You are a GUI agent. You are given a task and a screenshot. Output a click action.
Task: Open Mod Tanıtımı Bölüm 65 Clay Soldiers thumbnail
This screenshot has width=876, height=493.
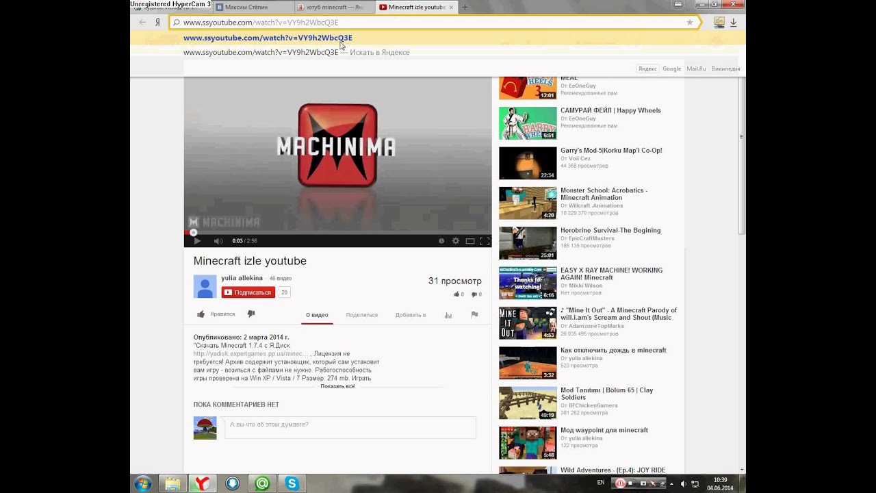528,403
